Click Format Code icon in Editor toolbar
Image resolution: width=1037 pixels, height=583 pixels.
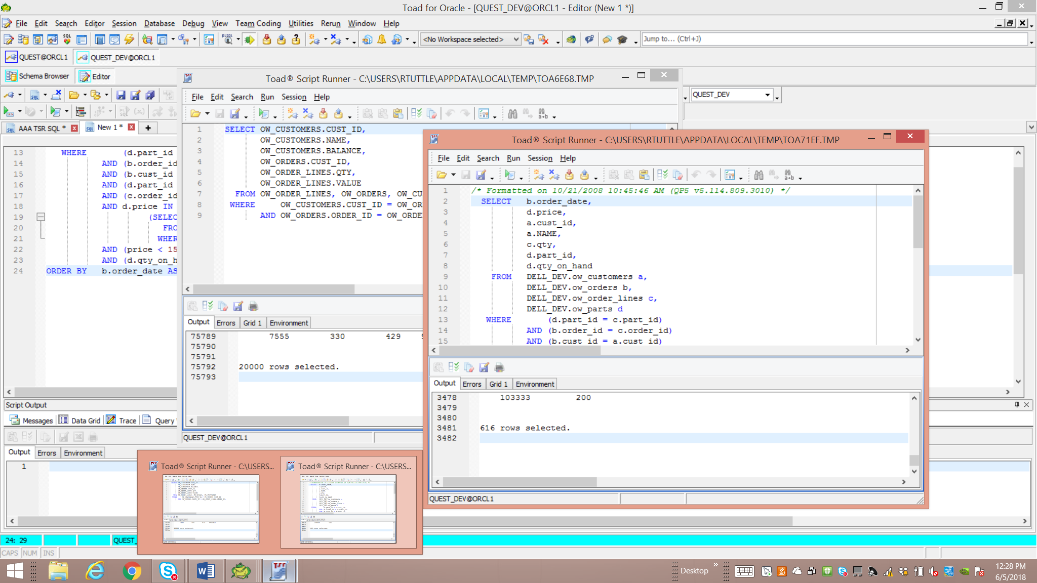80,111
